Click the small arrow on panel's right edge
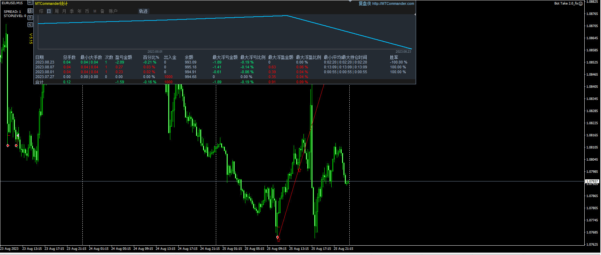The image size is (601, 255). 415,15
